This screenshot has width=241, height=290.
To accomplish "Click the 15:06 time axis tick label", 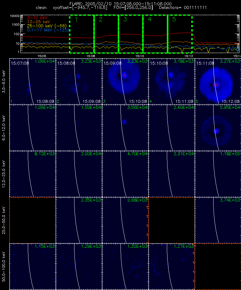I will 42,56.
